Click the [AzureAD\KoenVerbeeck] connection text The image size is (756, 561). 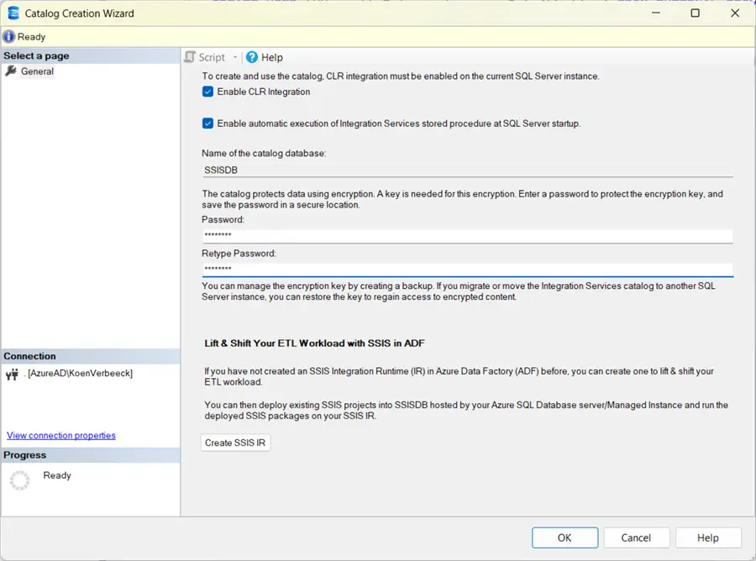tap(80, 374)
